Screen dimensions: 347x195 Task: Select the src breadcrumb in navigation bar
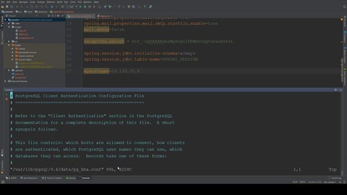click(x=19, y=12)
